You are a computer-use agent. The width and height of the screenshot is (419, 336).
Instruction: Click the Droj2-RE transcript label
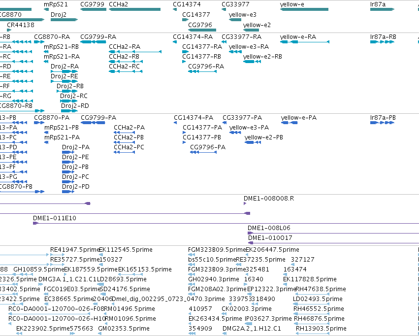[x=64, y=76]
